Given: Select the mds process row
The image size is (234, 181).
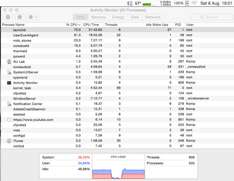Looking at the screenshot, I should coord(117,130).
